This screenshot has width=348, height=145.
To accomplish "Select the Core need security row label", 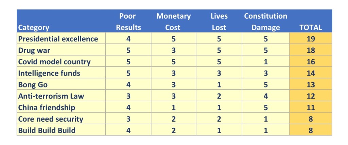I will coord(51,119).
